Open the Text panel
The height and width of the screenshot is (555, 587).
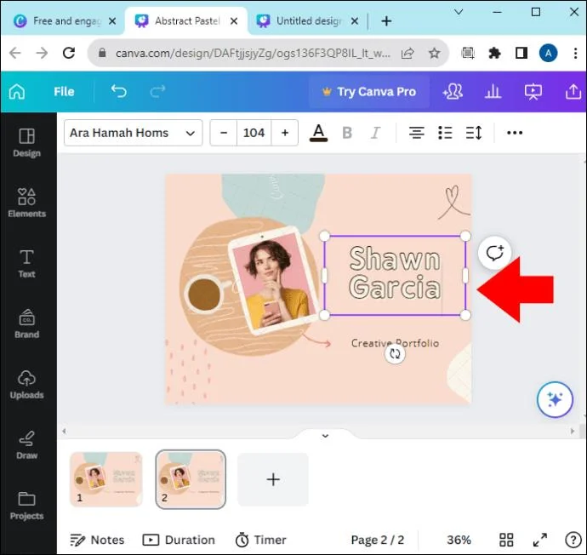coord(26,264)
